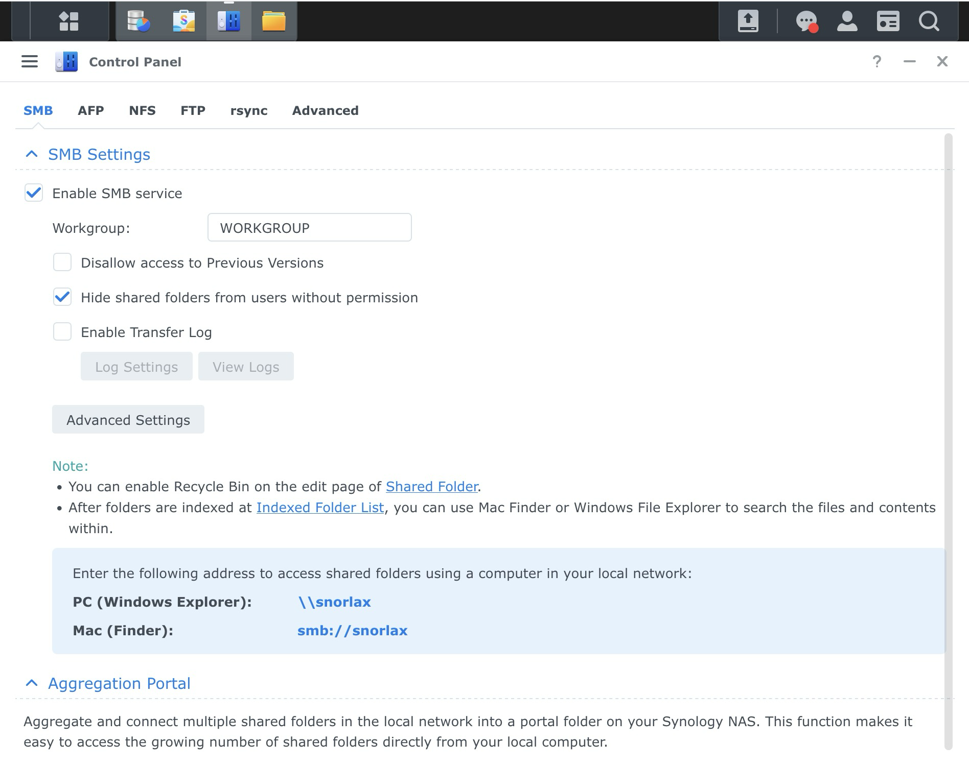The width and height of the screenshot is (969, 766).
Task: Switch to the SMB tab
Action: [x=38, y=110]
